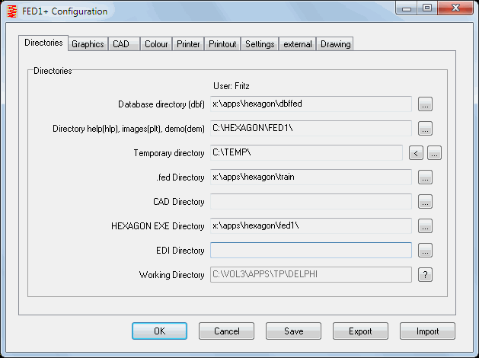Browse for the .fed Directory
Viewport: 479px width, 358px height.
(426, 177)
